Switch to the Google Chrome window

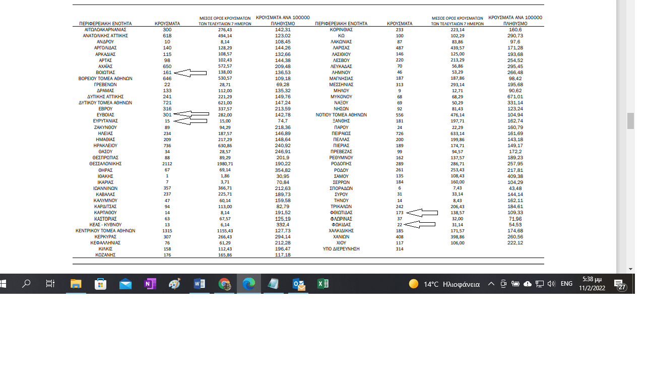[224, 284]
